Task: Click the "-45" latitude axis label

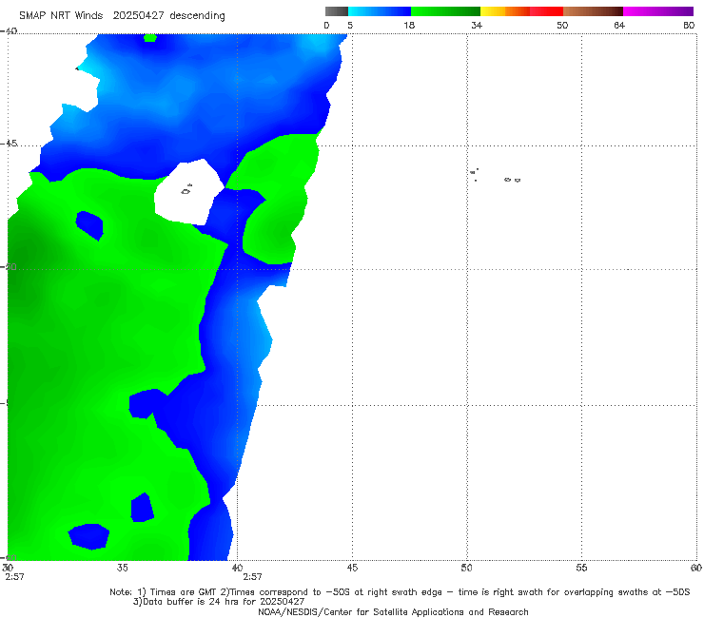Action: [x=9, y=144]
